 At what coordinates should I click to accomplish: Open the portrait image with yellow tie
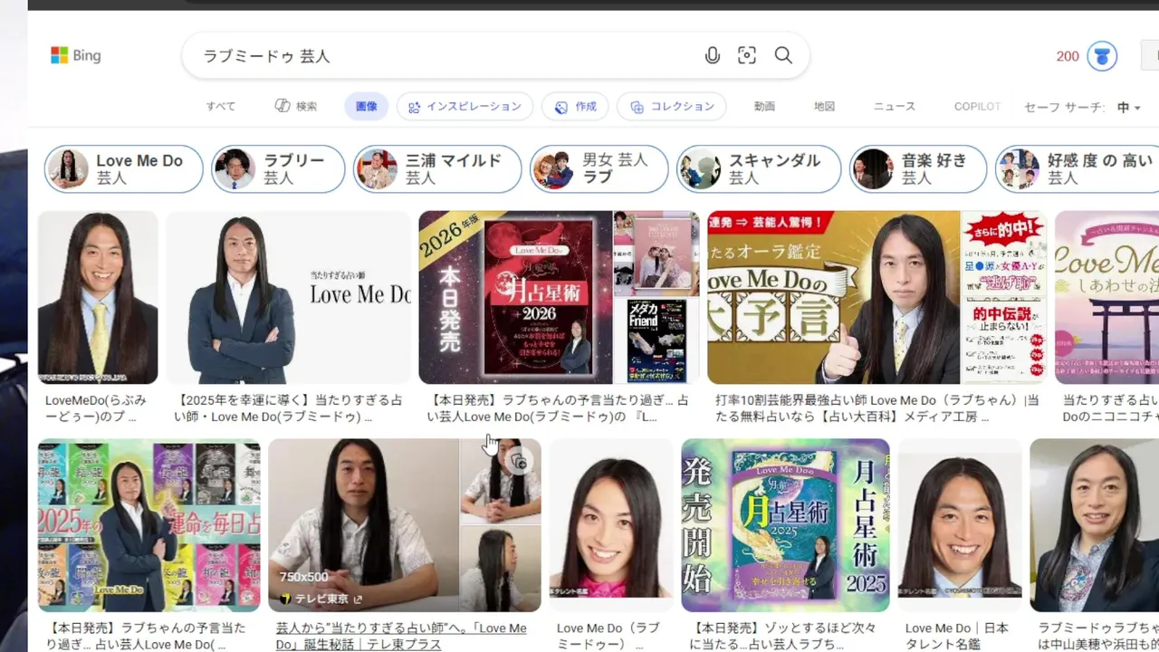click(x=98, y=298)
